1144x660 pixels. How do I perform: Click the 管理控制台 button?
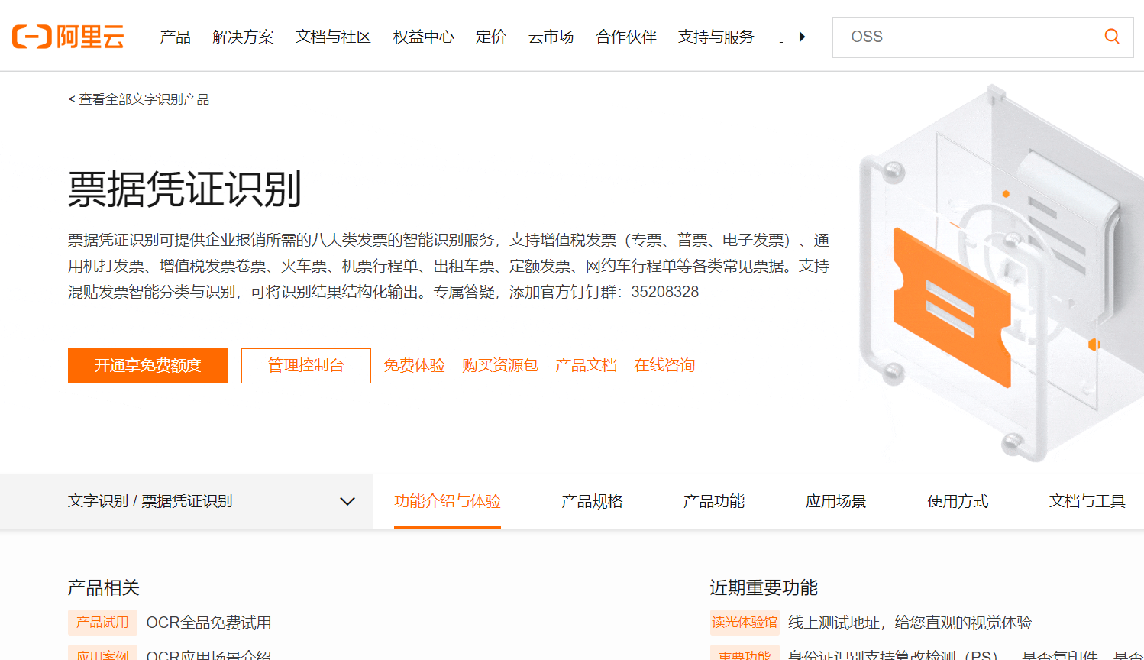point(306,366)
